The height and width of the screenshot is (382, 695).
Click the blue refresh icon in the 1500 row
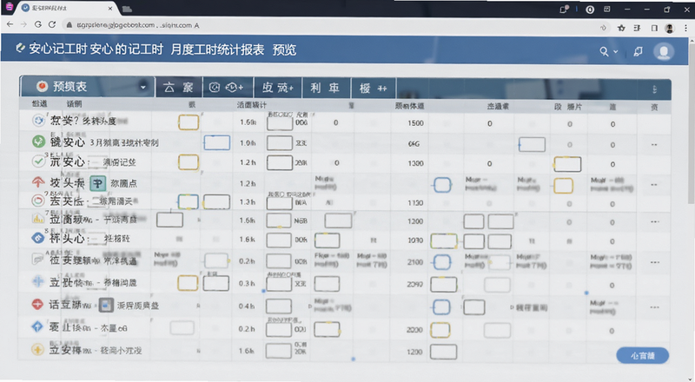coord(39,121)
